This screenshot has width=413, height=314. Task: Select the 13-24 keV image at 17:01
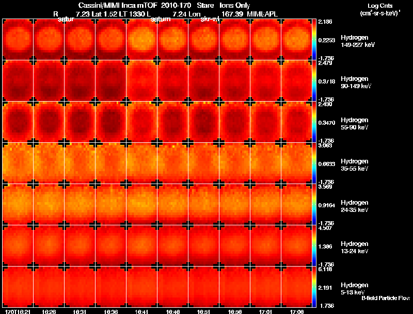pyautogui.click(x=265, y=246)
